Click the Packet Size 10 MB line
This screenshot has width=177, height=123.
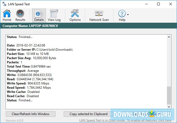(x=28, y=54)
